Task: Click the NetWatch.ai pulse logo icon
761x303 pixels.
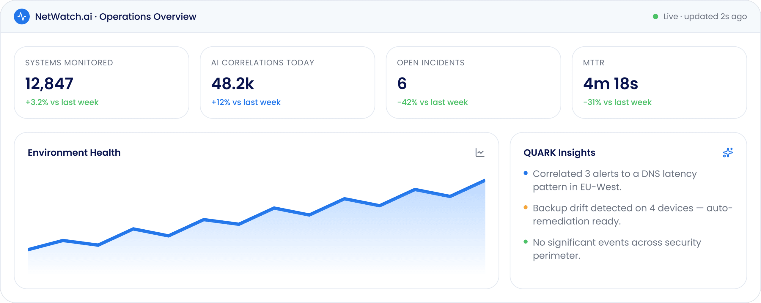Action: tap(22, 16)
